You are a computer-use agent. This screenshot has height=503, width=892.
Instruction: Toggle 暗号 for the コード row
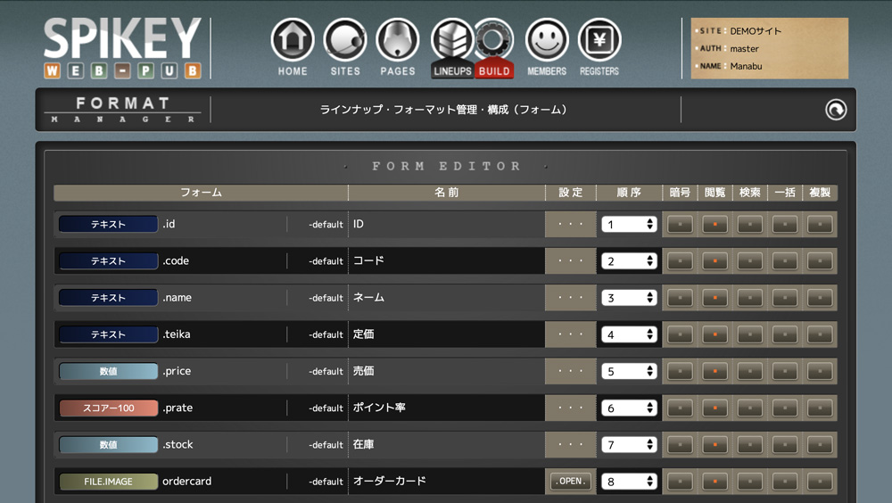[x=680, y=261]
